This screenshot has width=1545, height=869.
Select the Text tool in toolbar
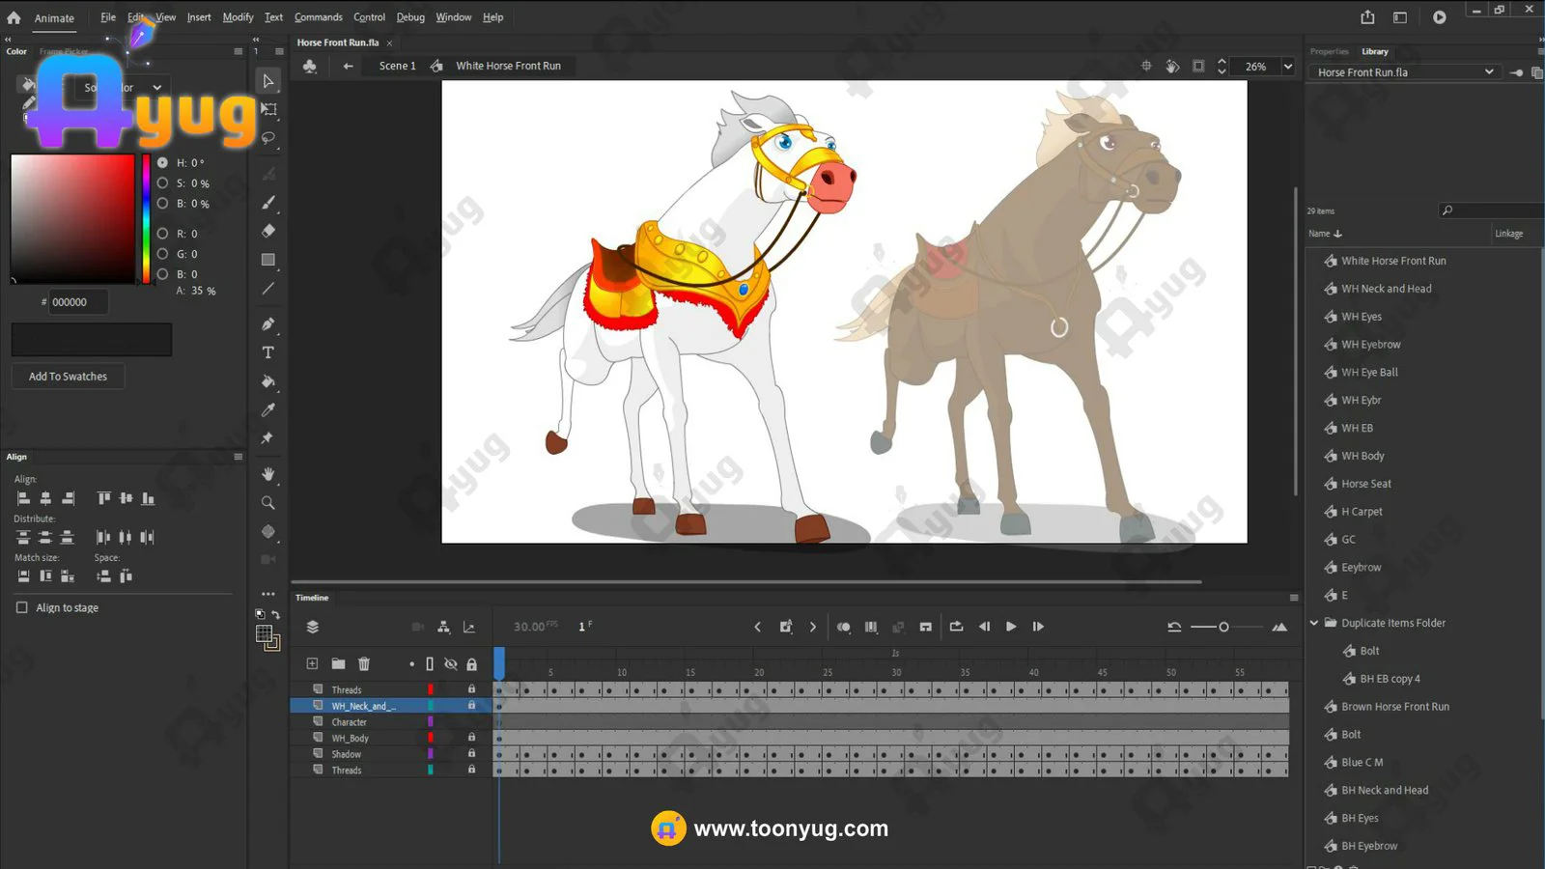(268, 352)
